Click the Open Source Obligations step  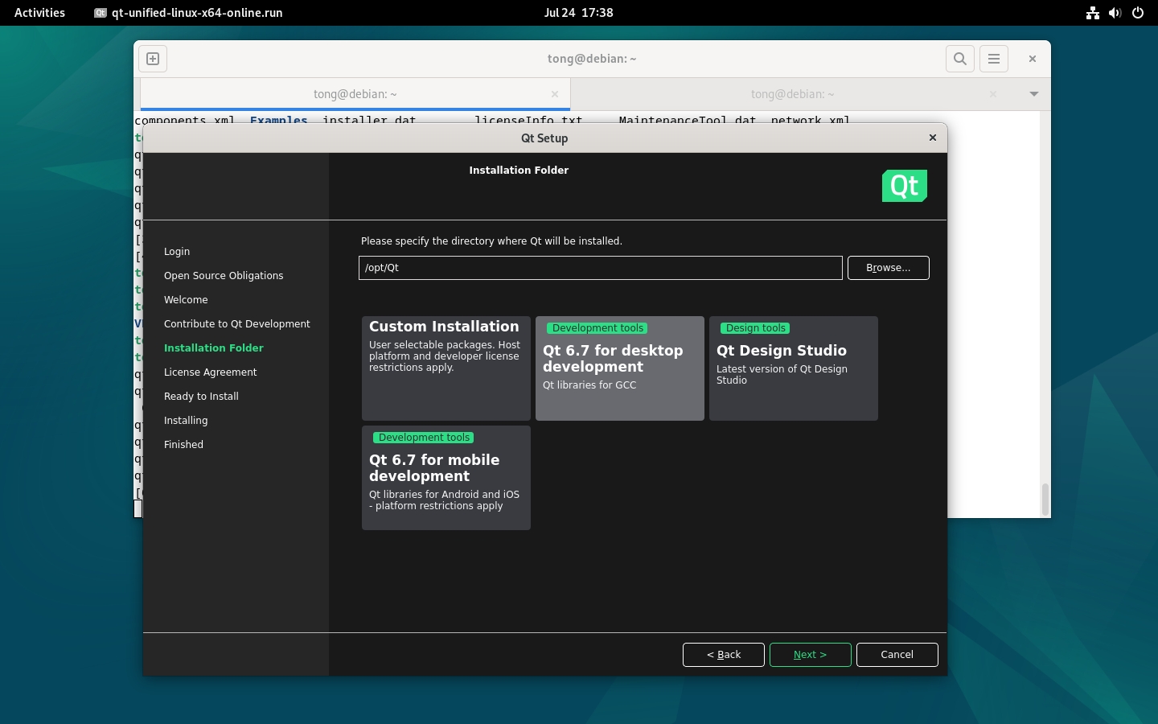[224, 276]
